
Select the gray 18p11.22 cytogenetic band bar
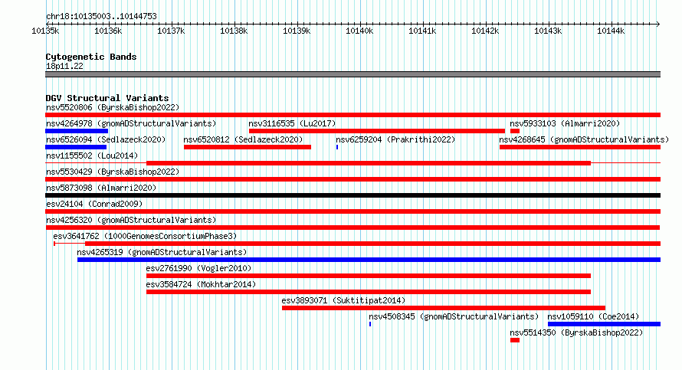tap(352, 74)
